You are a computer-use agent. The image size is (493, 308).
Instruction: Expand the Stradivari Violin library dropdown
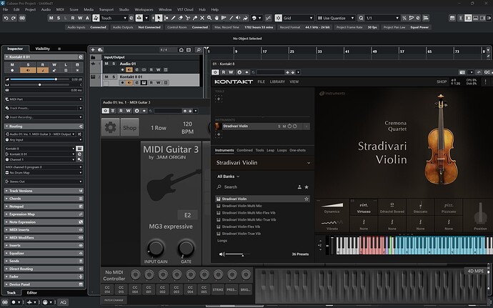coord(308,163)
